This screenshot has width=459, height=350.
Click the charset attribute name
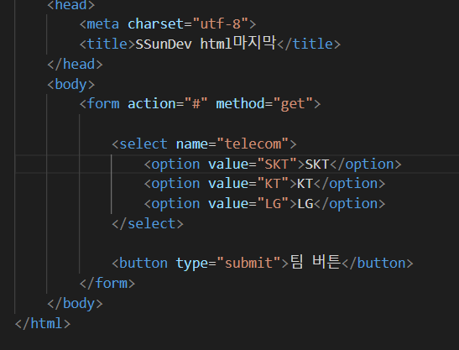point(155,24)
